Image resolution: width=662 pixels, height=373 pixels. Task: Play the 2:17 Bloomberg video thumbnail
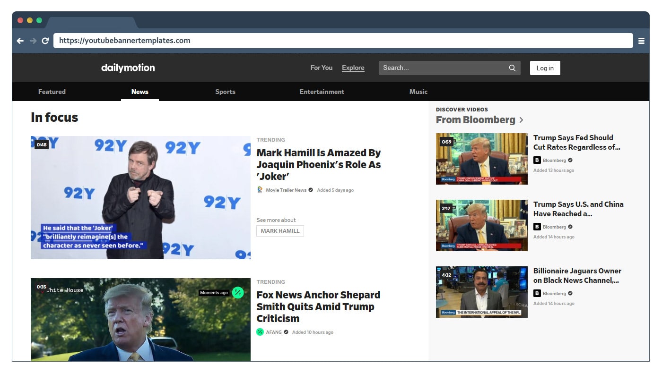pyautogui.click(x=482, y=225)
